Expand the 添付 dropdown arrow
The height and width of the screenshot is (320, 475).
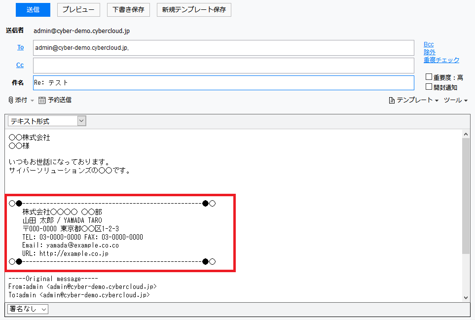[x=32, y=101]
